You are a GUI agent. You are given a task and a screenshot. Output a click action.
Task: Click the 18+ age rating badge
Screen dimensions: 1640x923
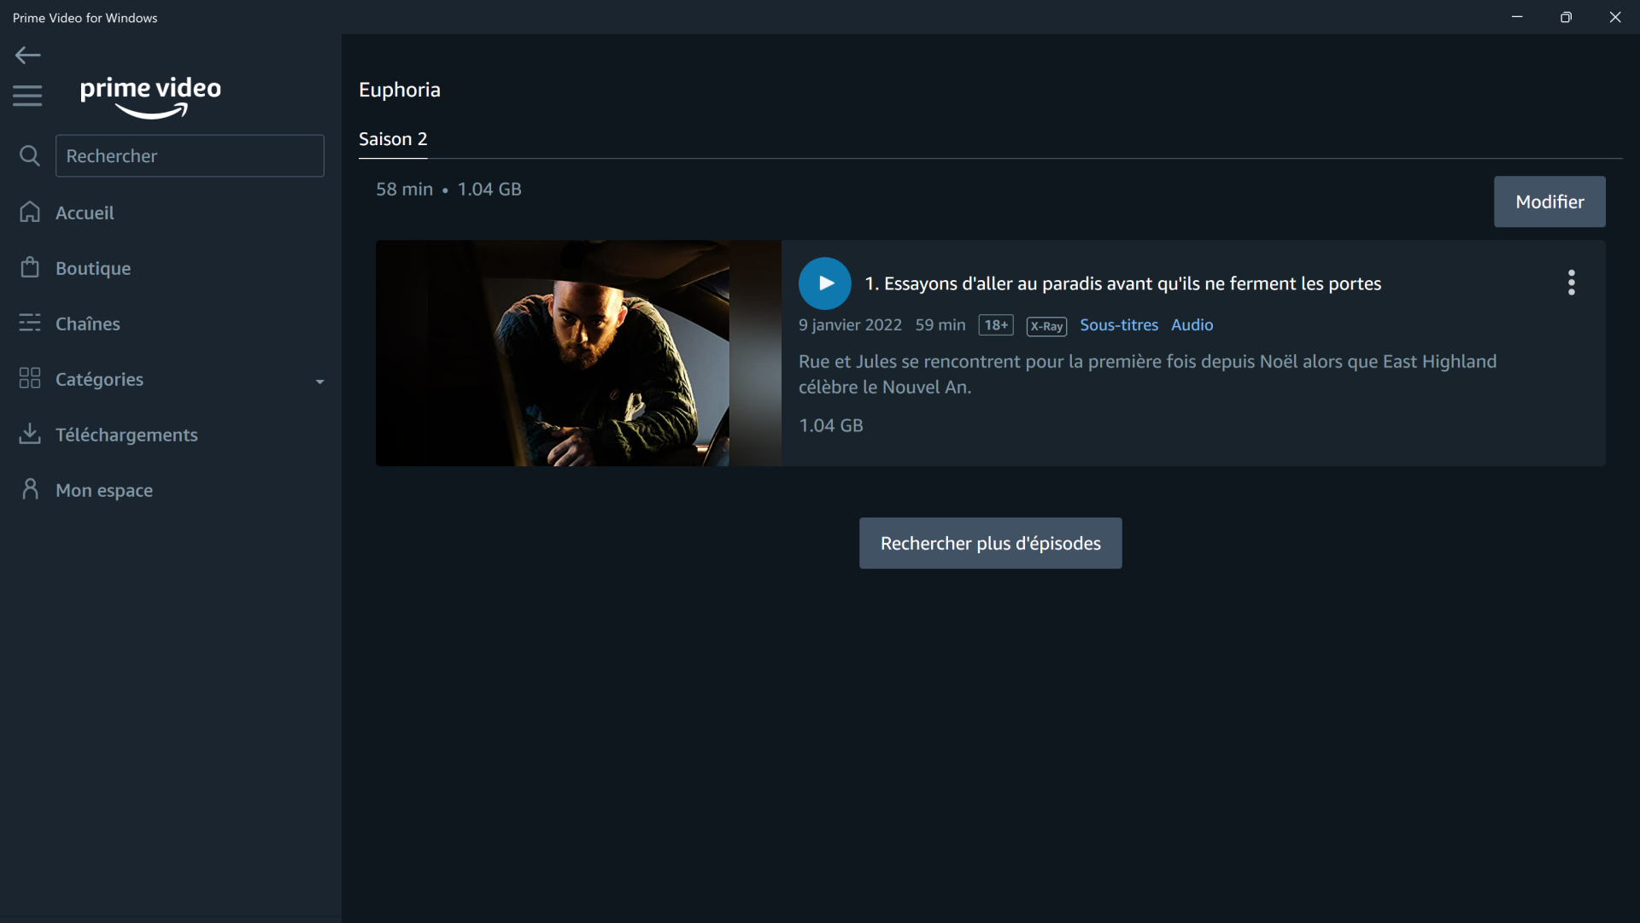(x=996, y=325)
